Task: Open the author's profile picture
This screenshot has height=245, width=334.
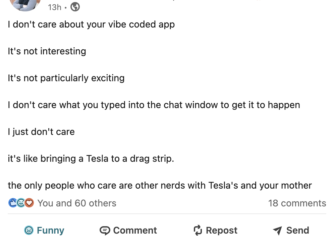Action: point(25,4)
